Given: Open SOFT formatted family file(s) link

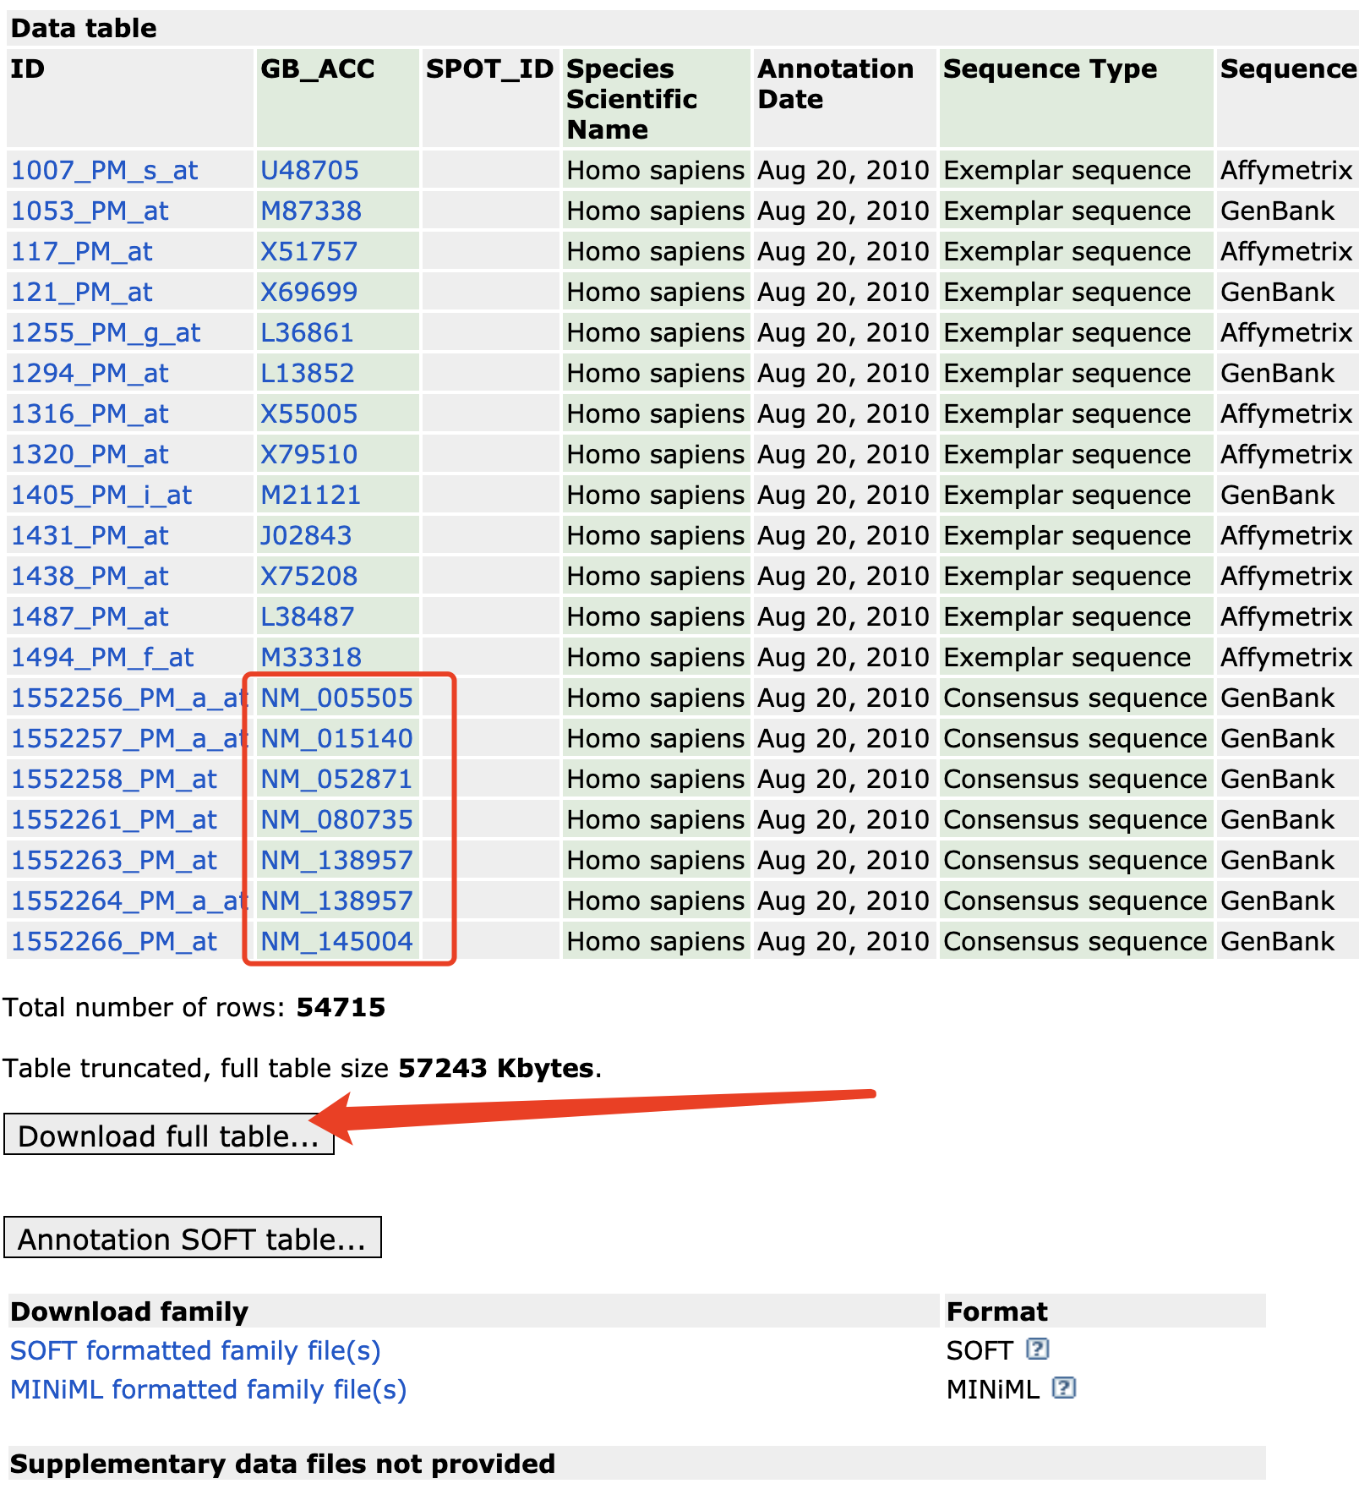Looking at the screenshot, I should (x=195, y=1350).
